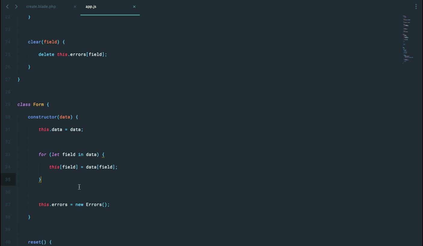The image size is (423, 246).
Task: Click the reset method name
Action: pos(34,242)
